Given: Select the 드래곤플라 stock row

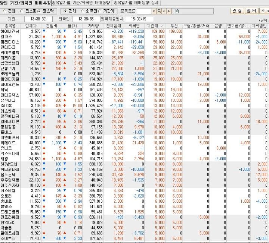Looking at the screenshot, I should tap(134, 212).
